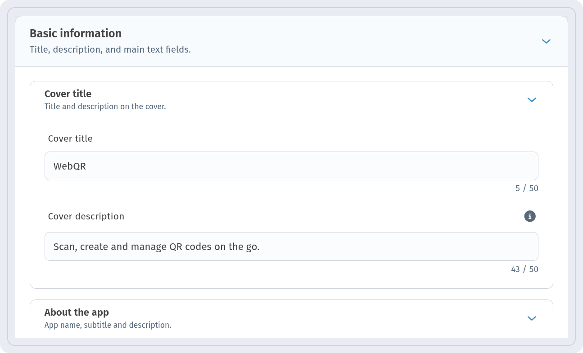Click the Cover description info icon
The width and height of the screenshot is (583, 353).
click(530, 216)
